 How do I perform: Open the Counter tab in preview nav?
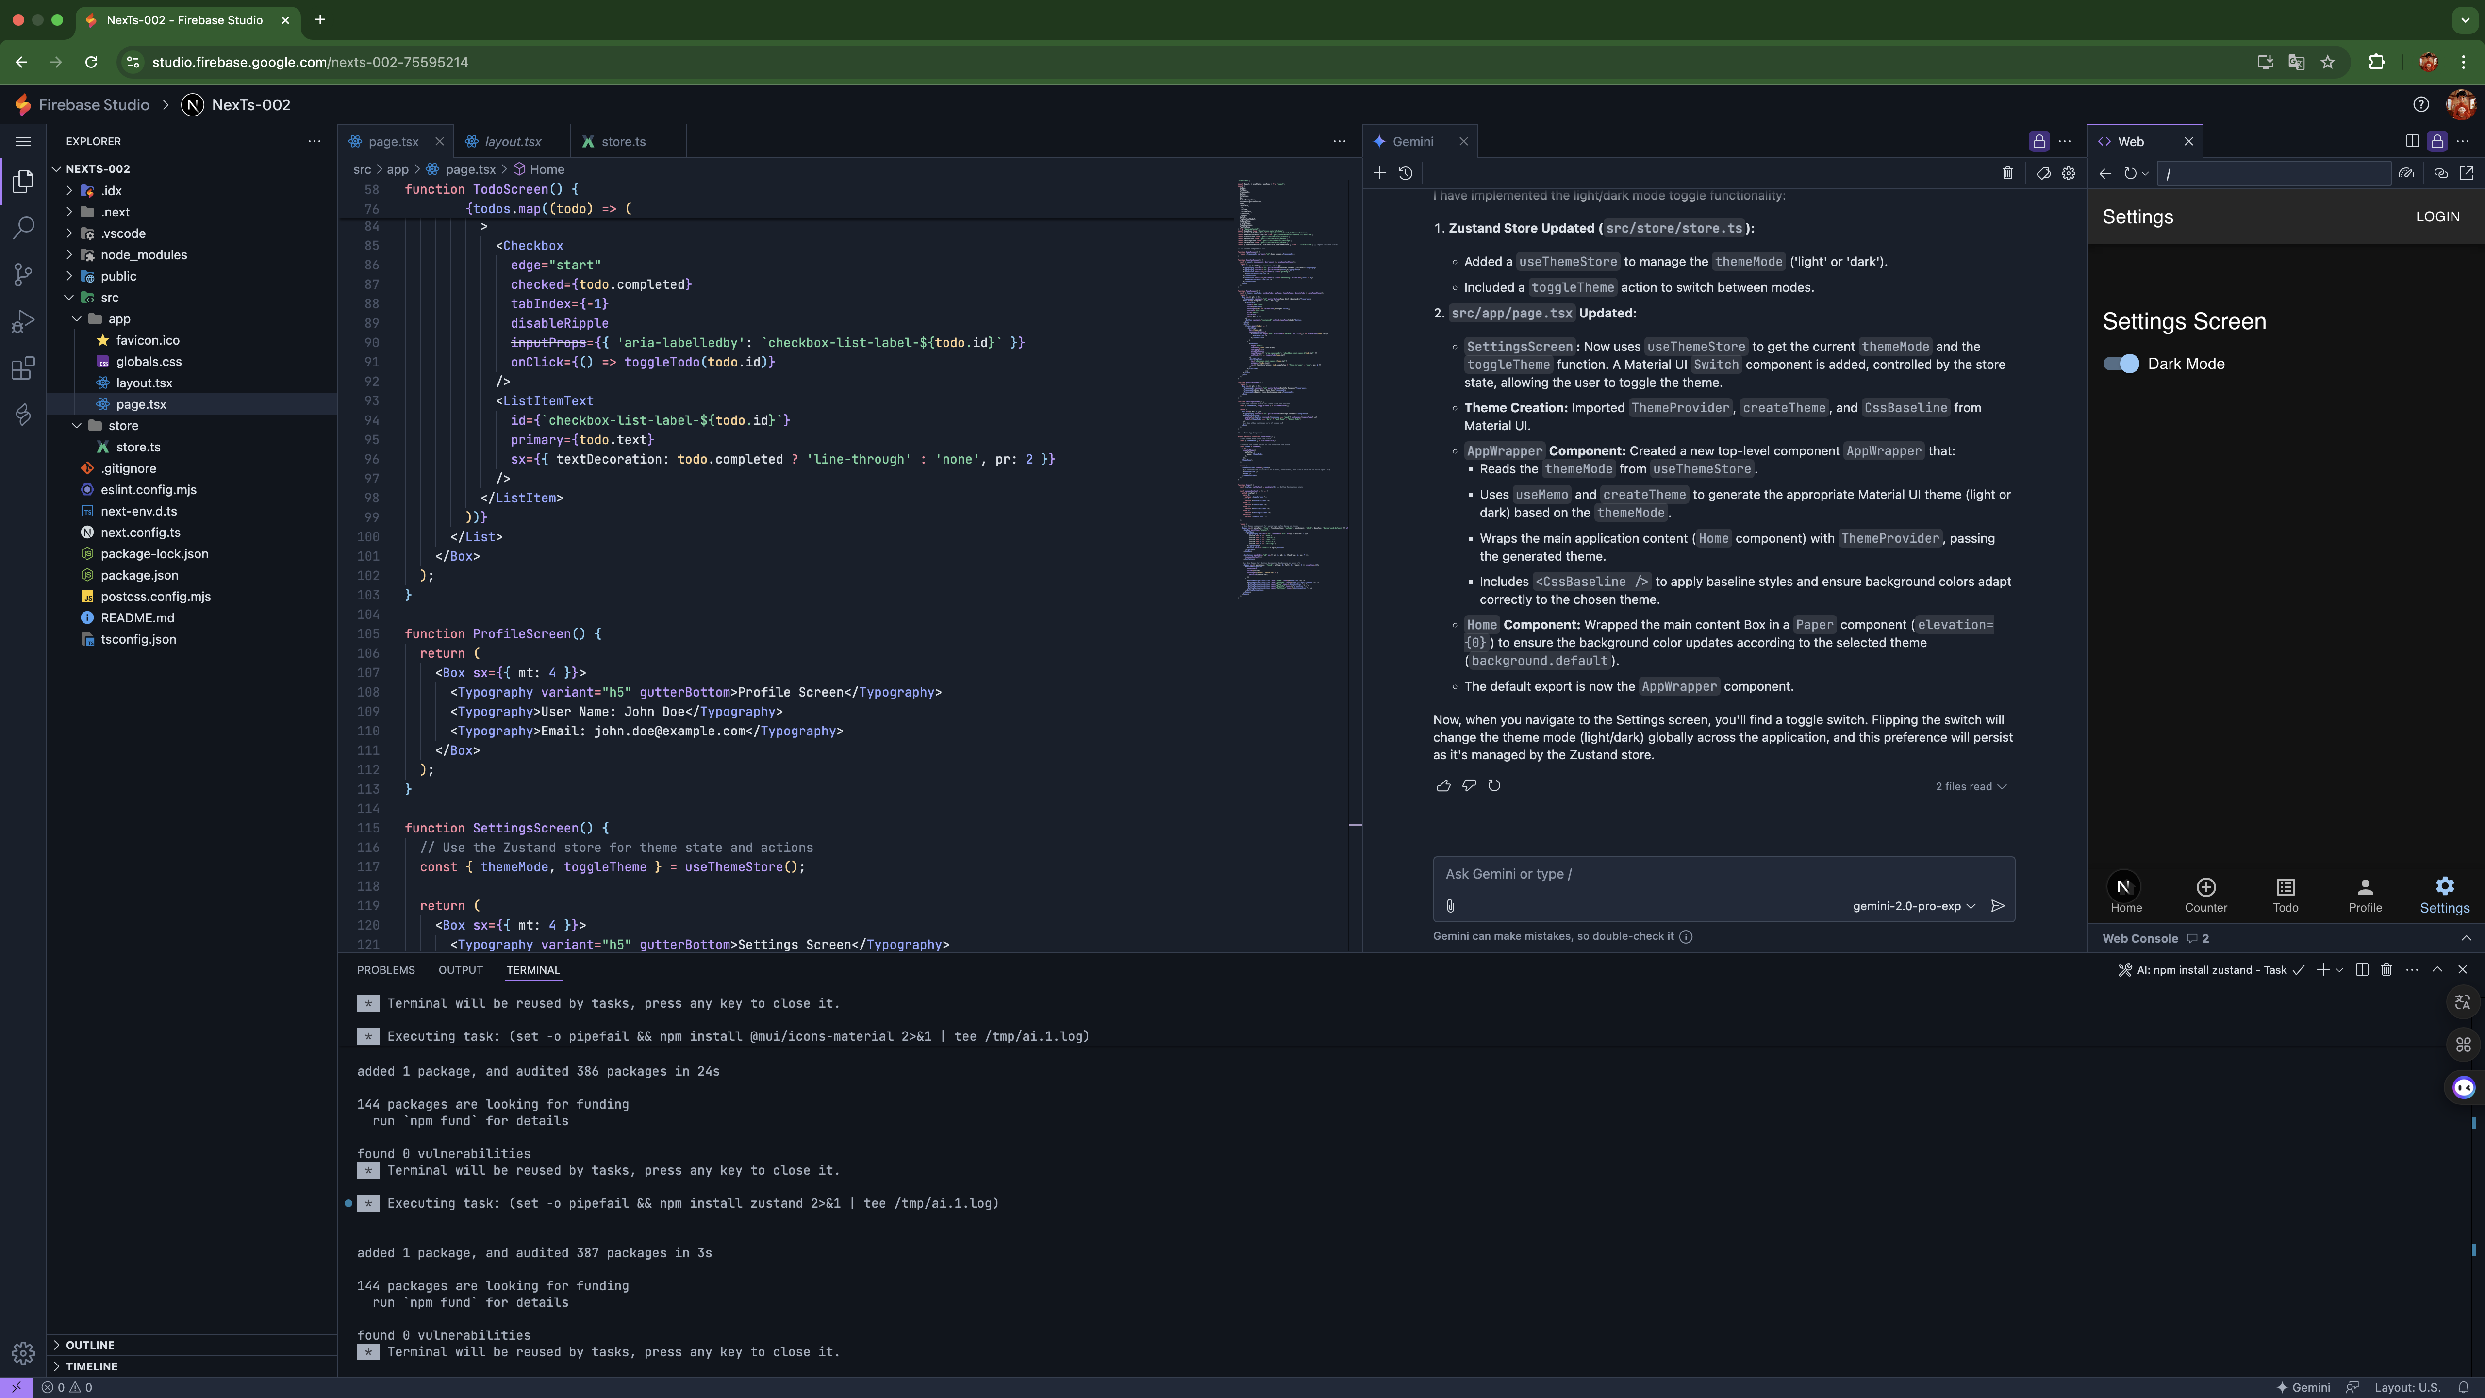coord(2205,894)
